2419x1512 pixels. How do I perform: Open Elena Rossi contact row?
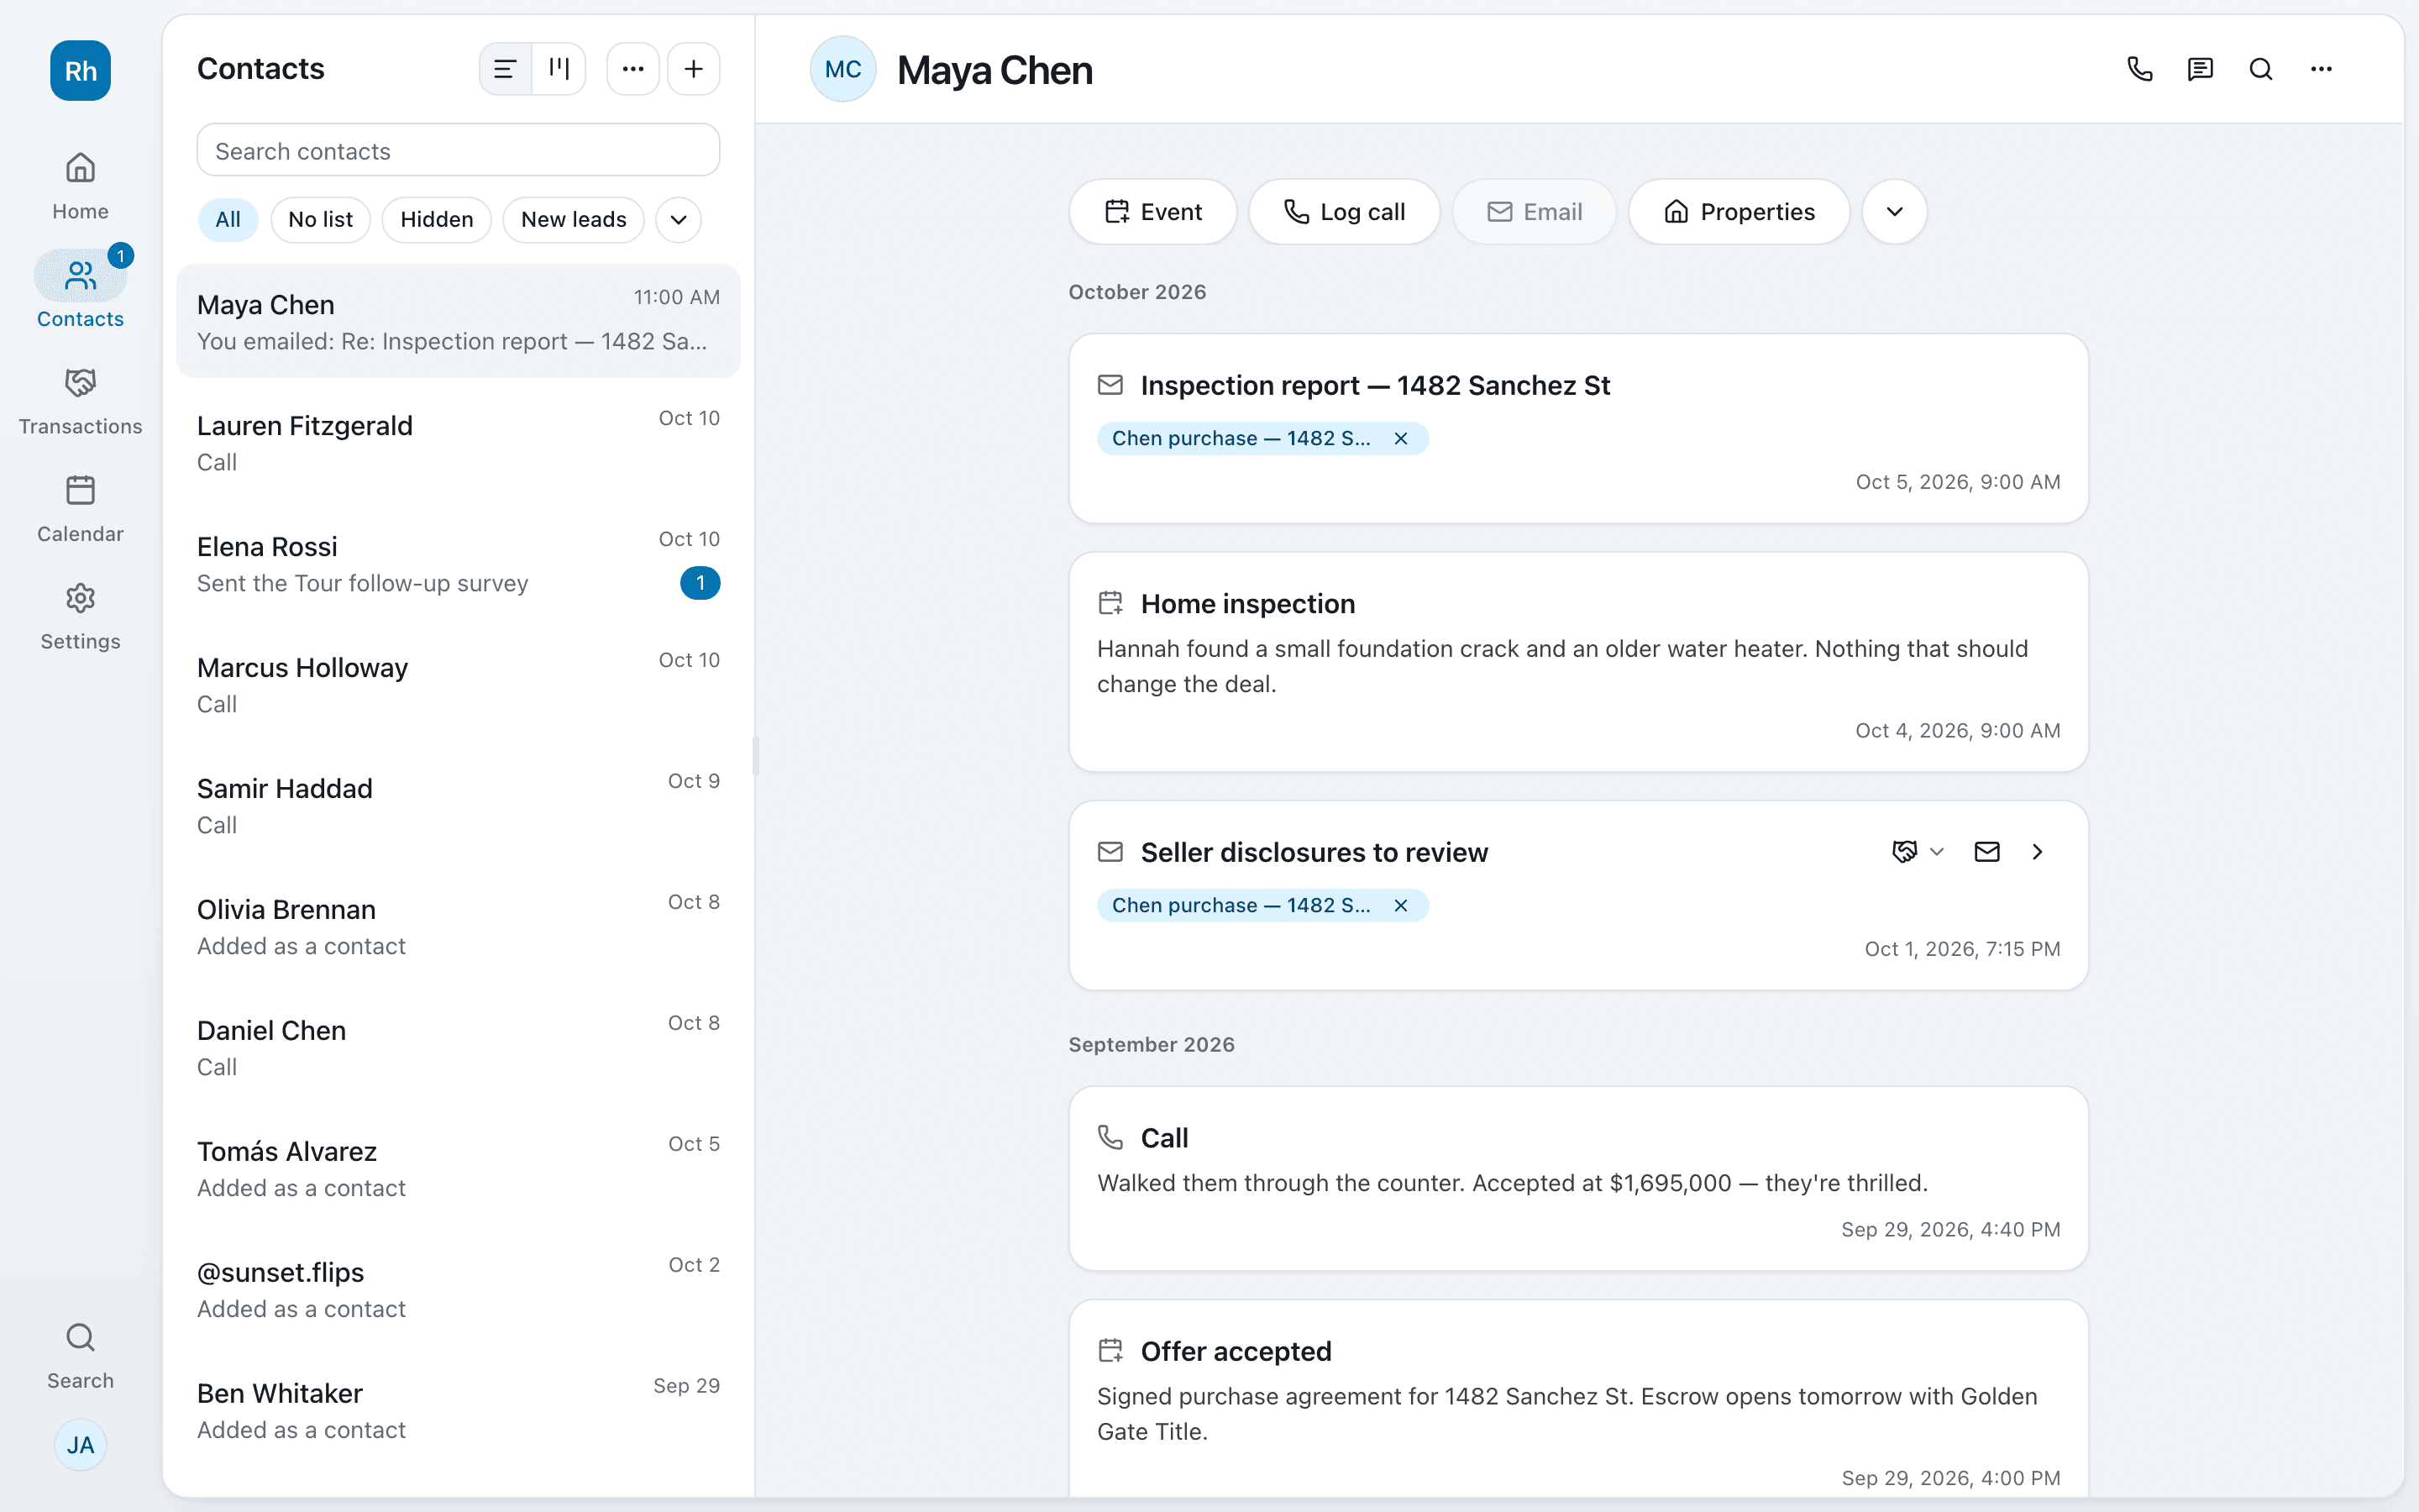click(x=459, y=564)
